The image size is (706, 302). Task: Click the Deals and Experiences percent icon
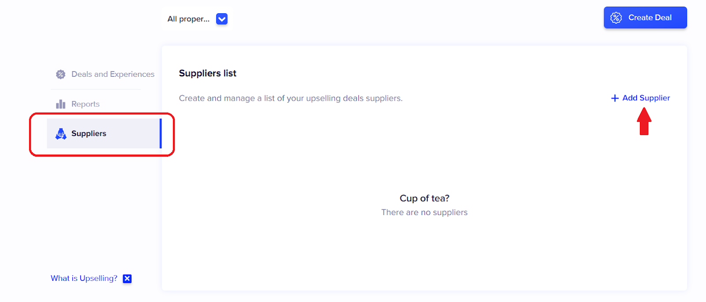(x=60, y=74)
